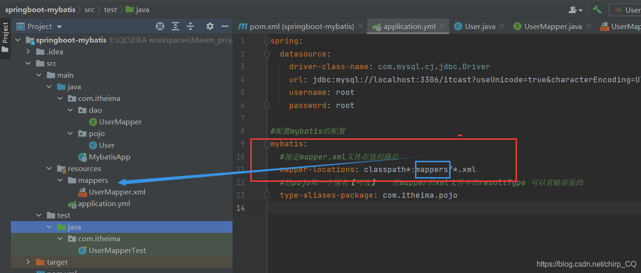The width and height of the screenshot is (641, 273).
Task: Collapse the resources folder
Action: (x=49, y=168)
